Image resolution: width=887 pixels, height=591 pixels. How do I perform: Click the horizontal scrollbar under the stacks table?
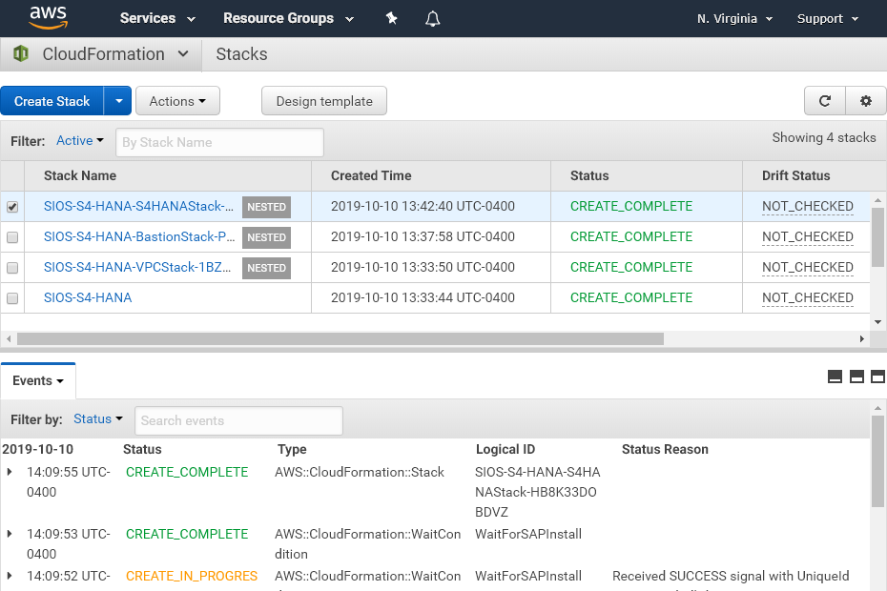[x=340, y=338]
